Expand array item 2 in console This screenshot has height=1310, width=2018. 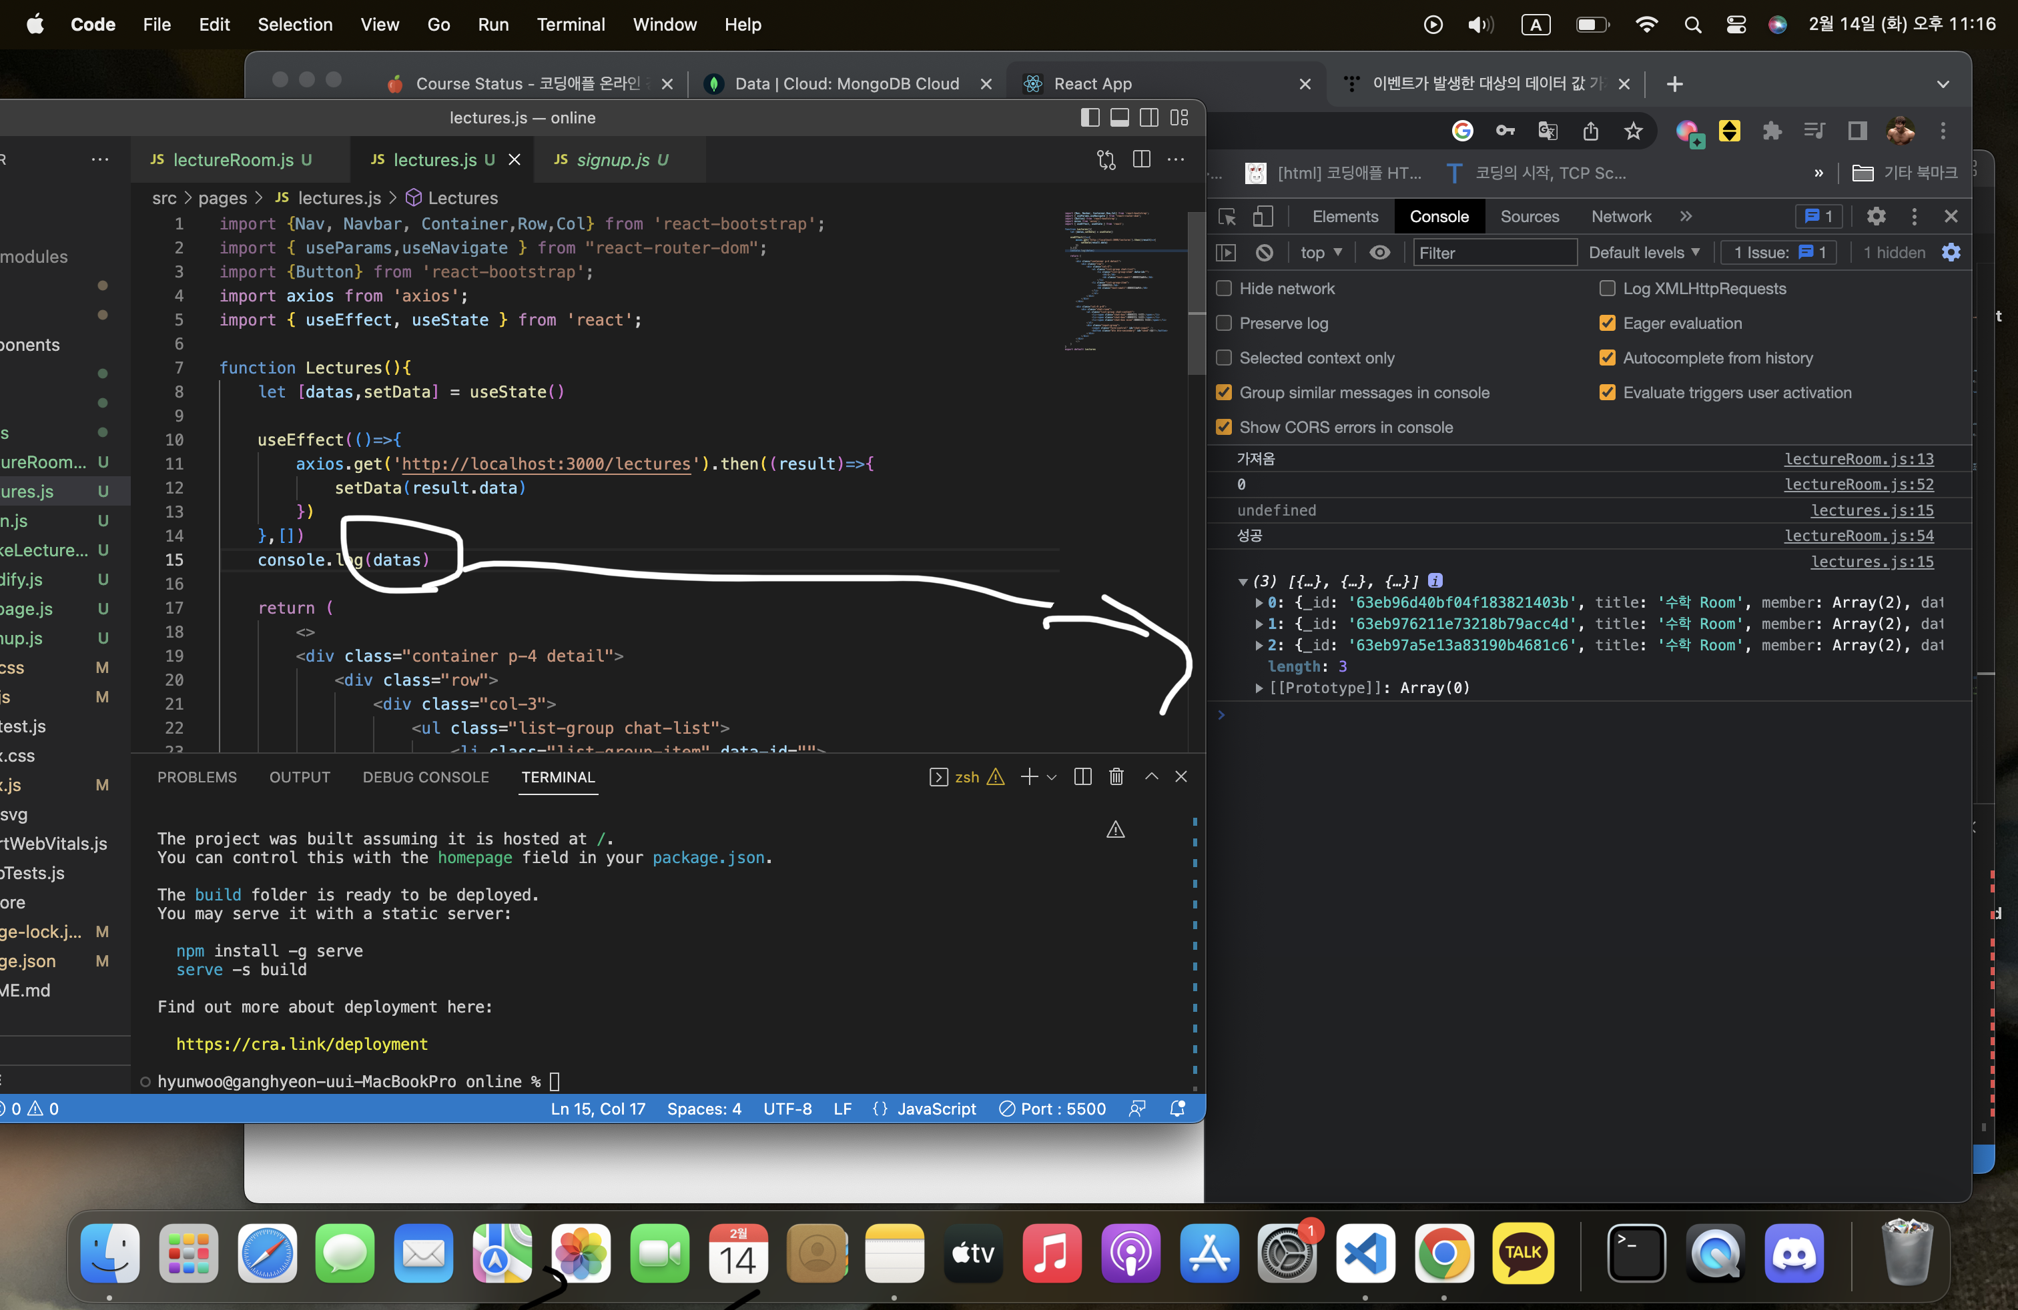[1259, 645]
